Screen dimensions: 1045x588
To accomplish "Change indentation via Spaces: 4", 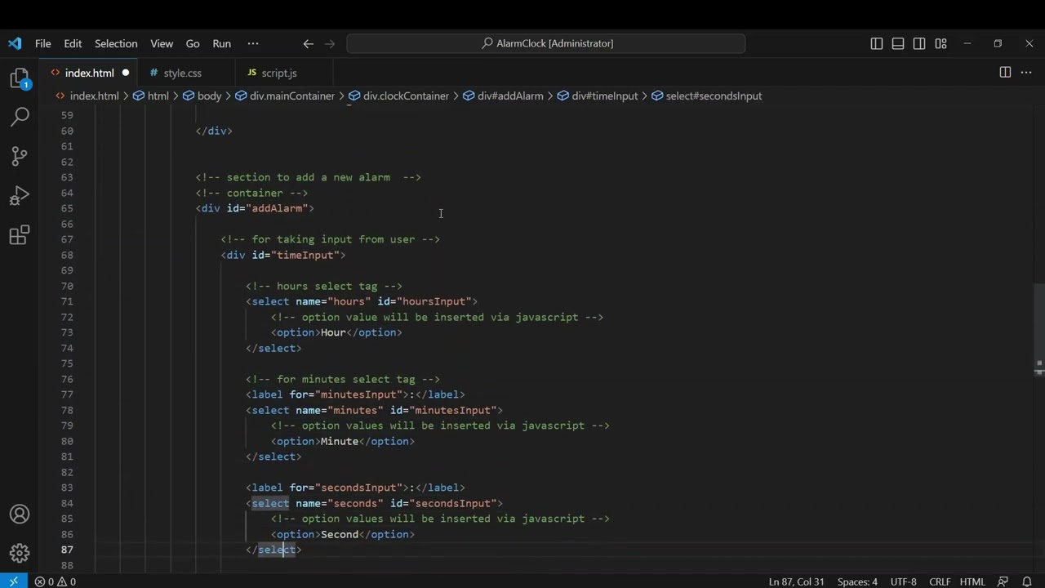I will point(857,581).
